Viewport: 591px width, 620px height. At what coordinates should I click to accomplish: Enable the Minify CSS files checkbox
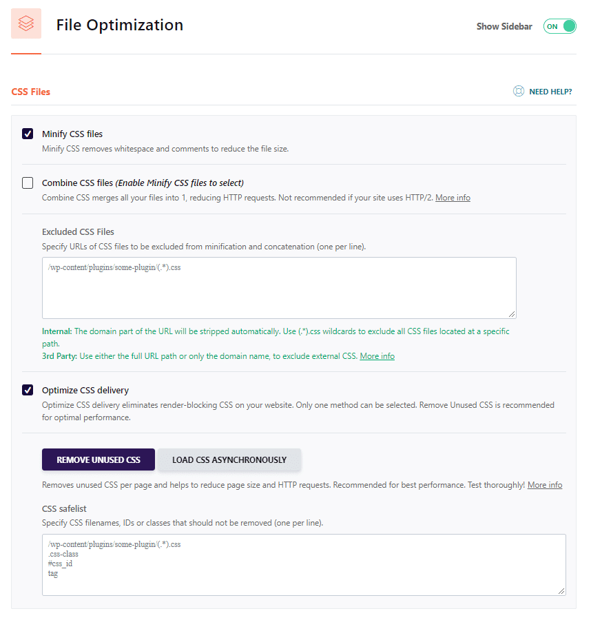28,134
